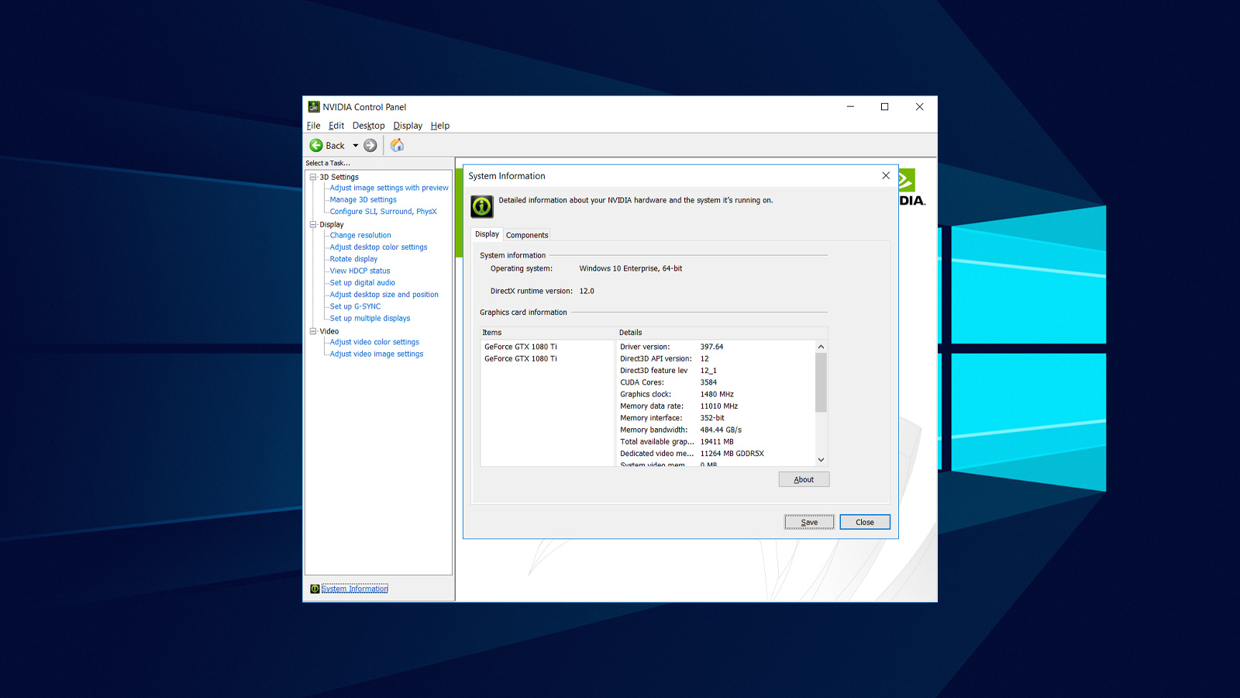
Task: Open Set up digital audio
Action: pos(362,282)
